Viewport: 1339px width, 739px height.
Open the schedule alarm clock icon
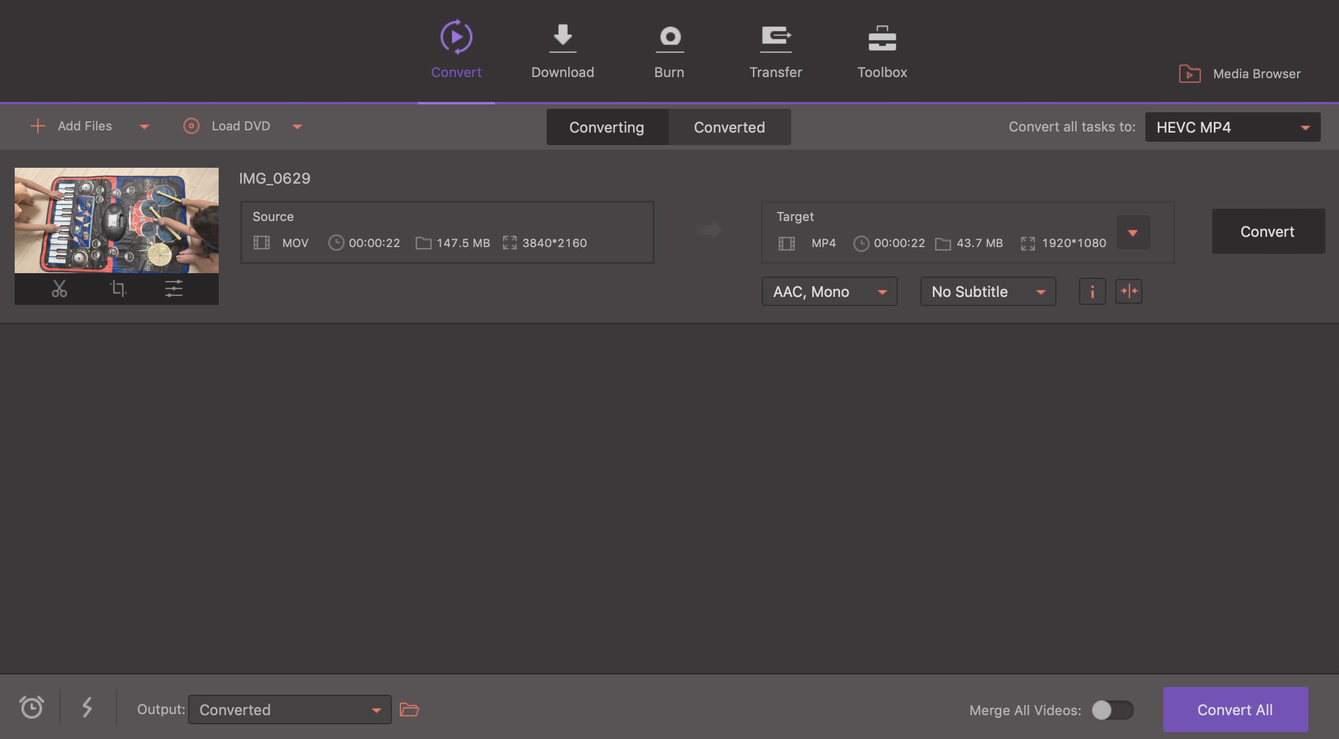tap(31, 707)
